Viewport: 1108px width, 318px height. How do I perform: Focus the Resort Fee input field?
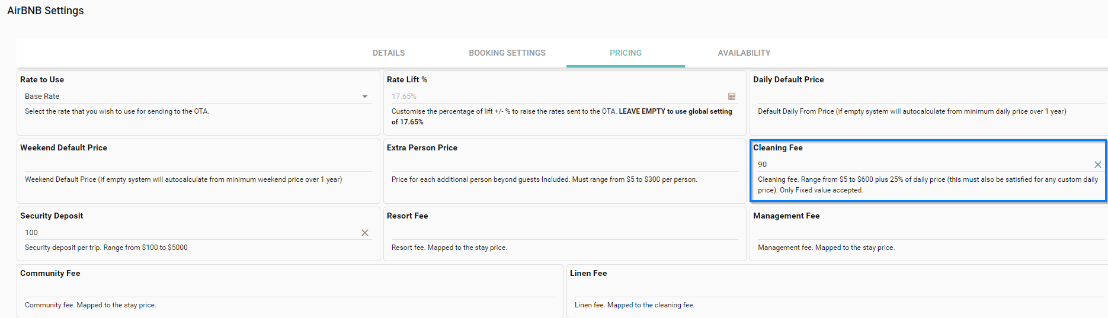click(564, 233)
